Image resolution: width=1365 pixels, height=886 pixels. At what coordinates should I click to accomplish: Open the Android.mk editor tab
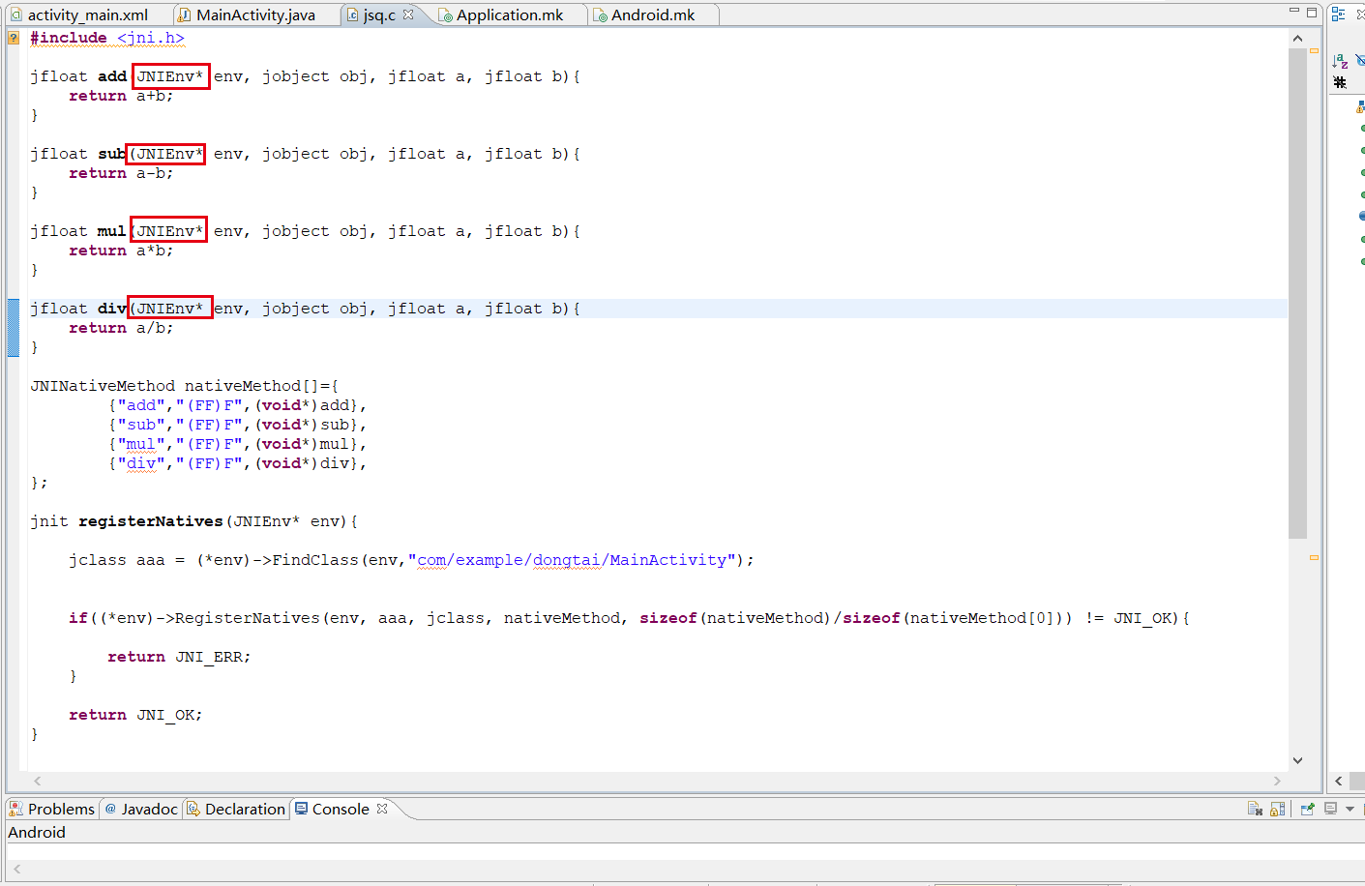[652, 15]
